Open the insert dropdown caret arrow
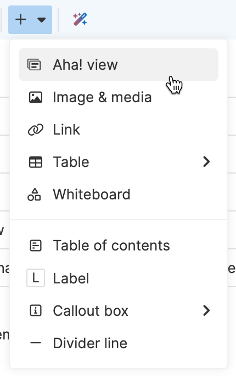Viewport: 236px width, 379px height. [x=42, y=20]
